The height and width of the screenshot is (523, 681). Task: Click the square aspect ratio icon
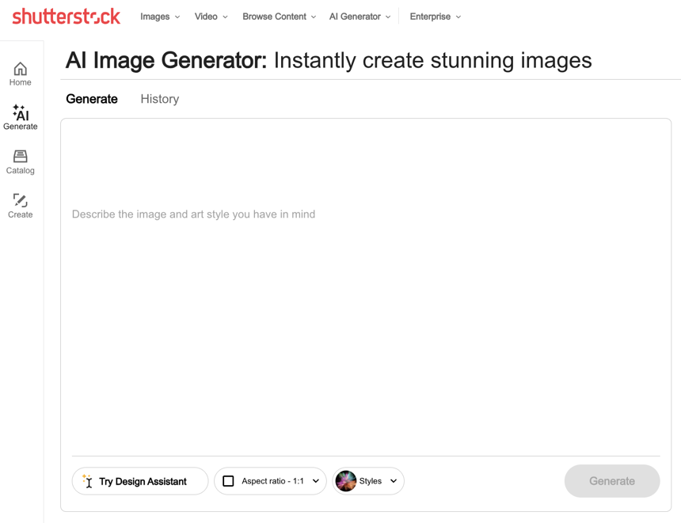click(228, 481)
